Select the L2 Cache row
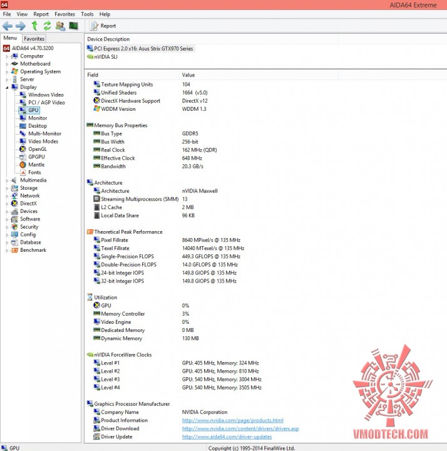Image resolution: width=447 pixels, height=451 pixels. click(144, 207)
